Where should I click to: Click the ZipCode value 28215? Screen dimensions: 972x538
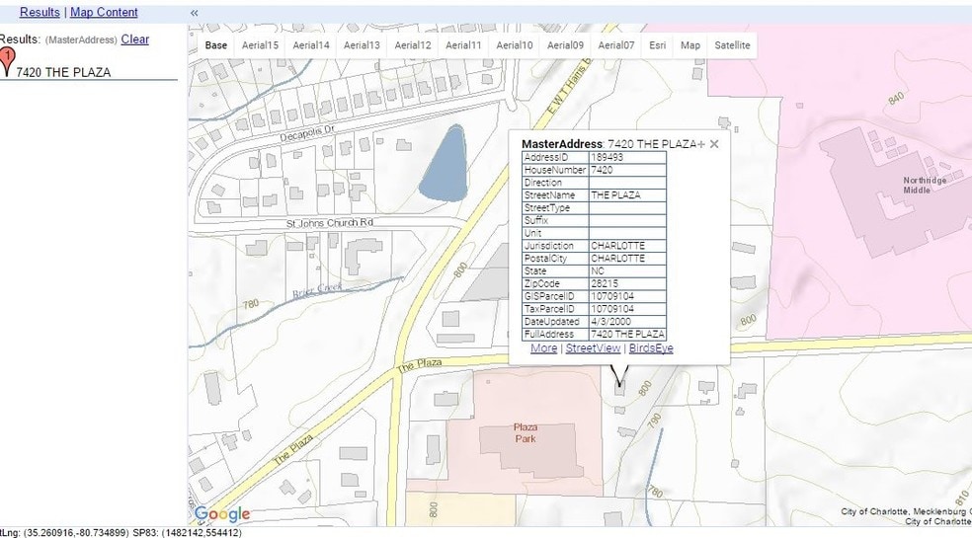click(605, 284)
